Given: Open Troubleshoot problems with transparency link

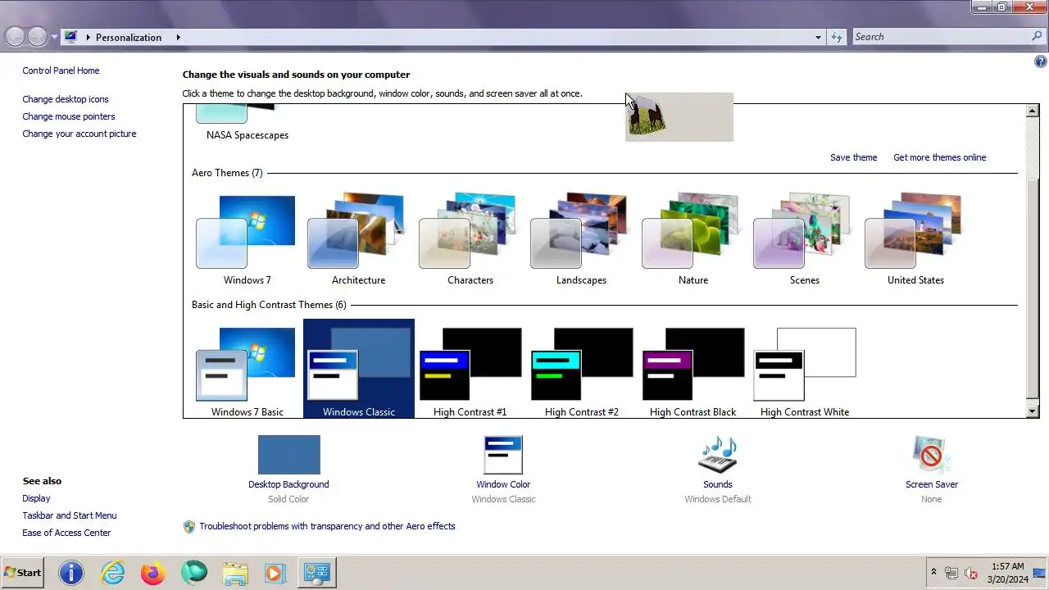Looking at the screenshot, I should 327,526.
